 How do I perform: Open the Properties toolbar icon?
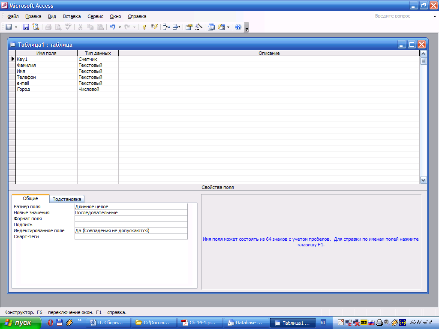(x=189, y=27)
